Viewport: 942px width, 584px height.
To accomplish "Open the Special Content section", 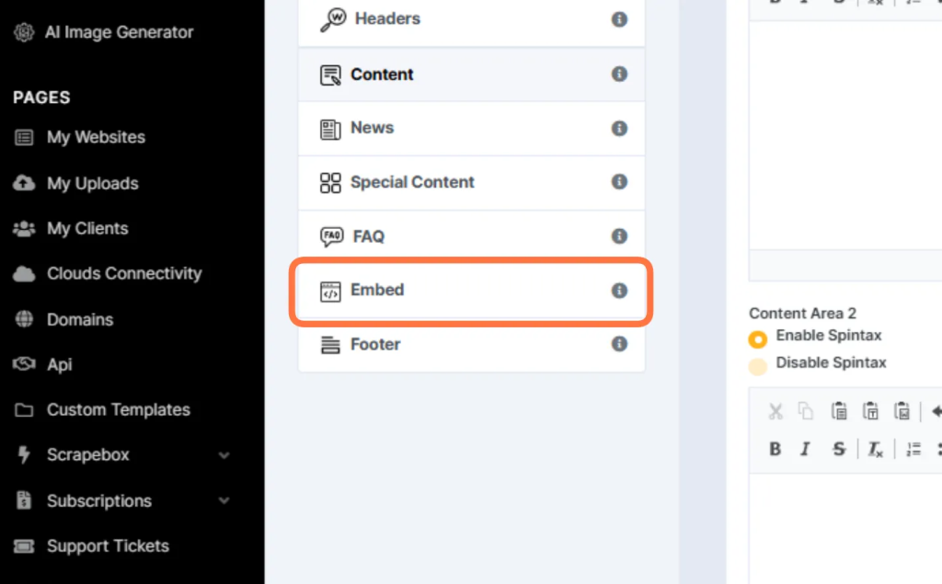I will pyautogui.click(x=471, y=183).
